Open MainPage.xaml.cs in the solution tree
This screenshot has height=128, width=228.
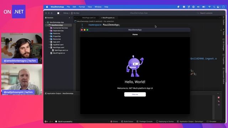(x=61, y=50)
